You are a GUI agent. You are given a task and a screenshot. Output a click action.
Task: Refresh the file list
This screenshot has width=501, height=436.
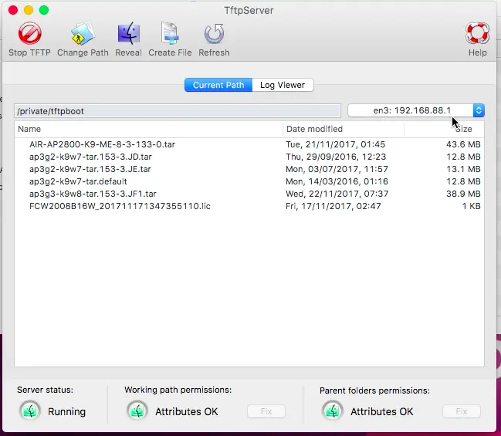point(214,33)
